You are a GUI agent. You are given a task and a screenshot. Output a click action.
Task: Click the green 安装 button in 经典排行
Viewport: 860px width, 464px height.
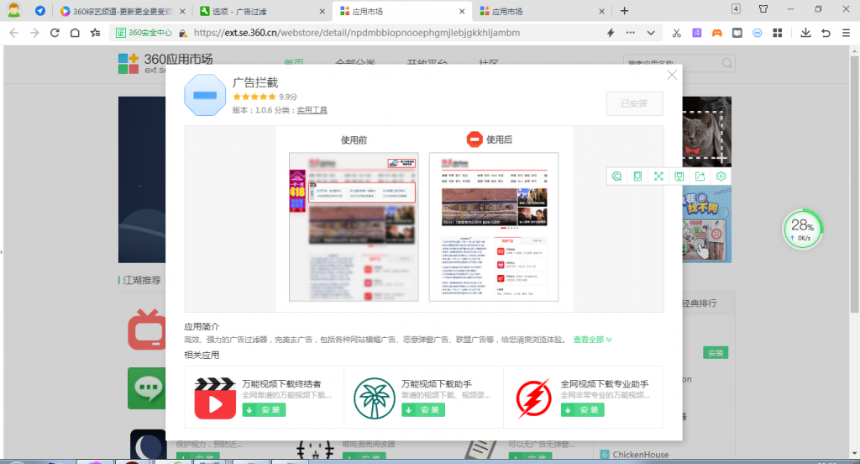pos(716,352)
